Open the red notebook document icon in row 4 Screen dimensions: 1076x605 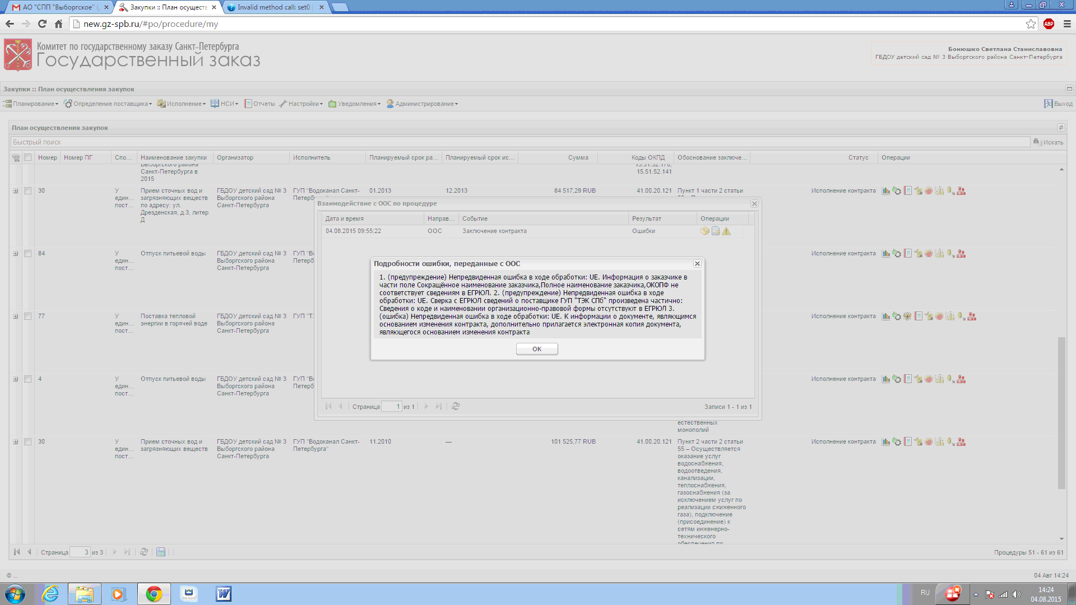pyautogui.click(x=907, y=379)
